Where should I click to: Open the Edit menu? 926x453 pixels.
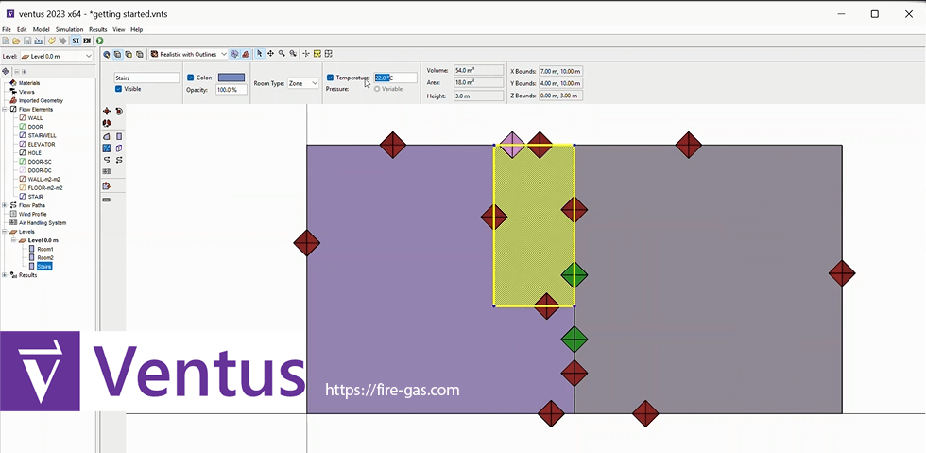coord(22,29)
